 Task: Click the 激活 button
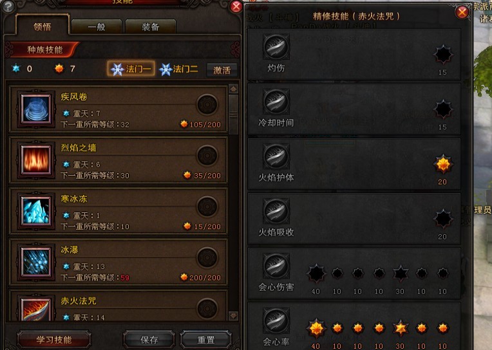222,70
